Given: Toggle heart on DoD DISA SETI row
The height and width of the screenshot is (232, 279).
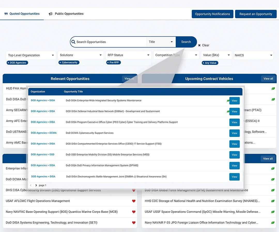Looking at the screenshot, I should pos(134,223).
